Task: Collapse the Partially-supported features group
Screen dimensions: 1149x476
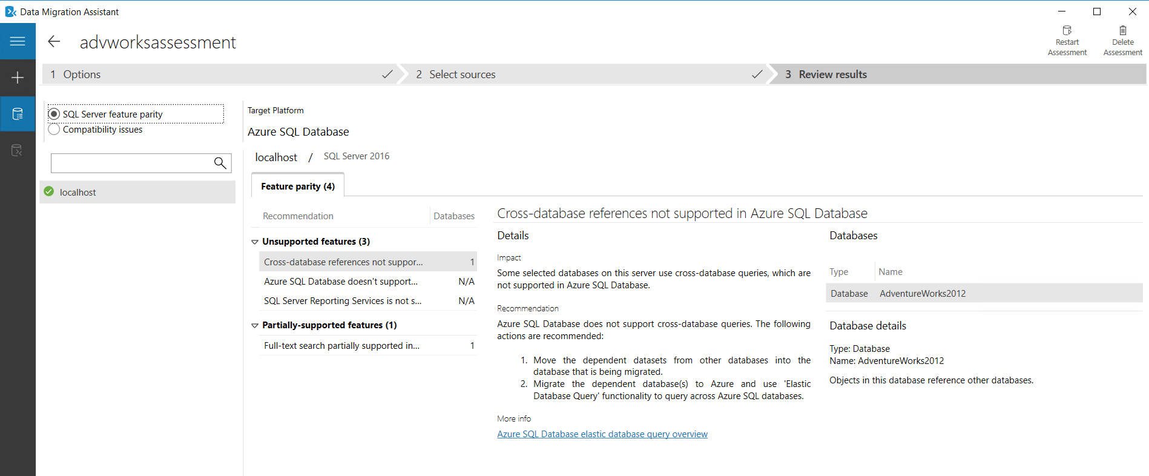Action: [255, 325]
